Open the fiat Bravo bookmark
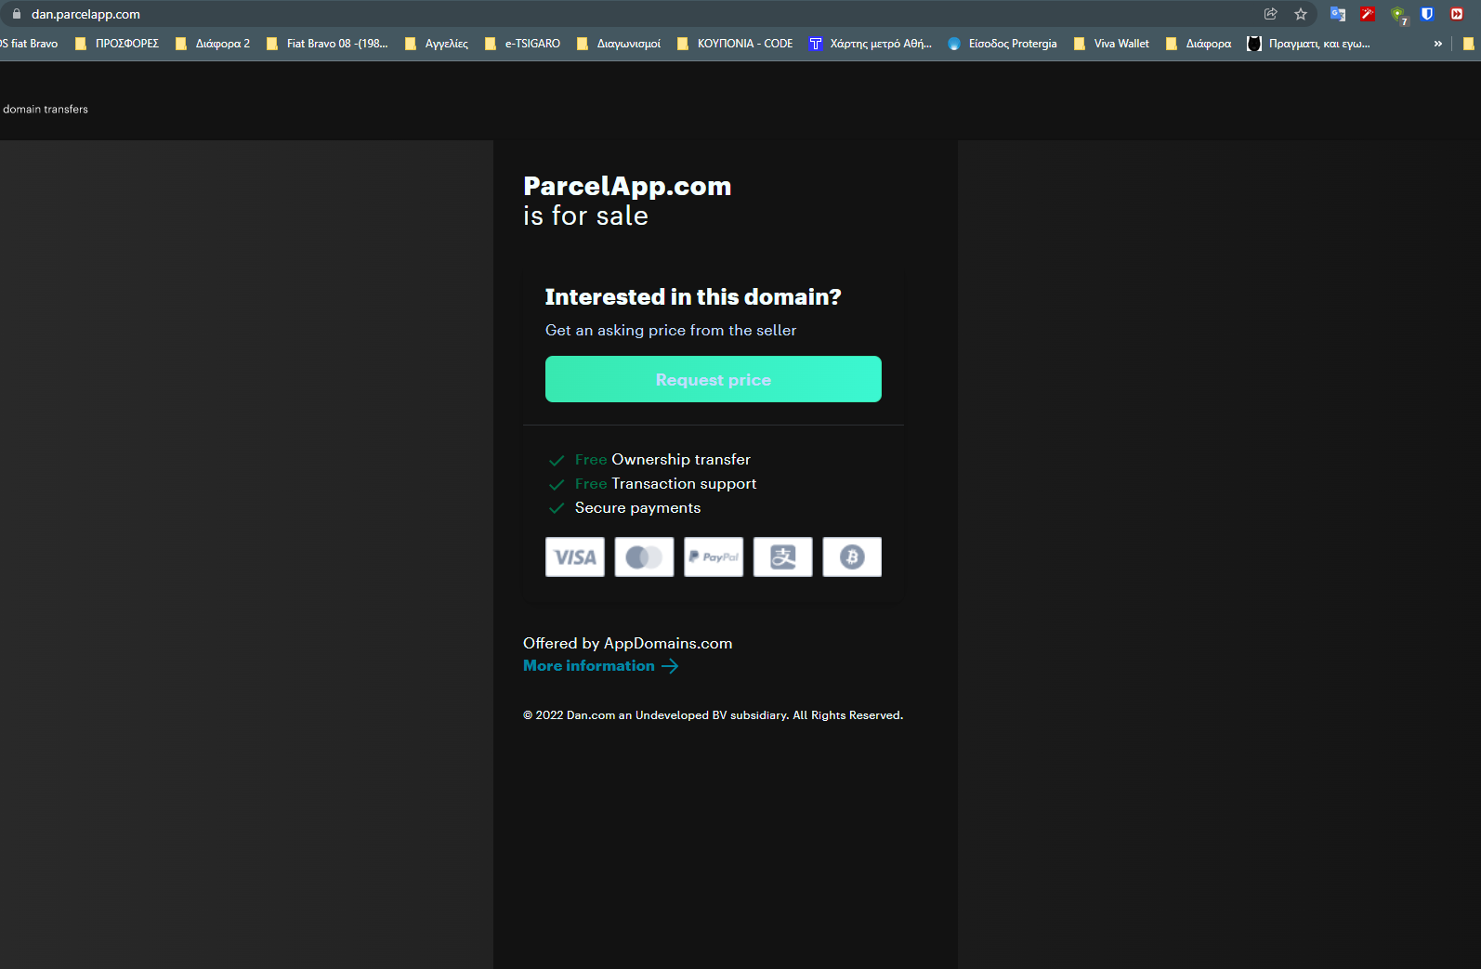1481x969 pixels. click(x=29, y=44)
